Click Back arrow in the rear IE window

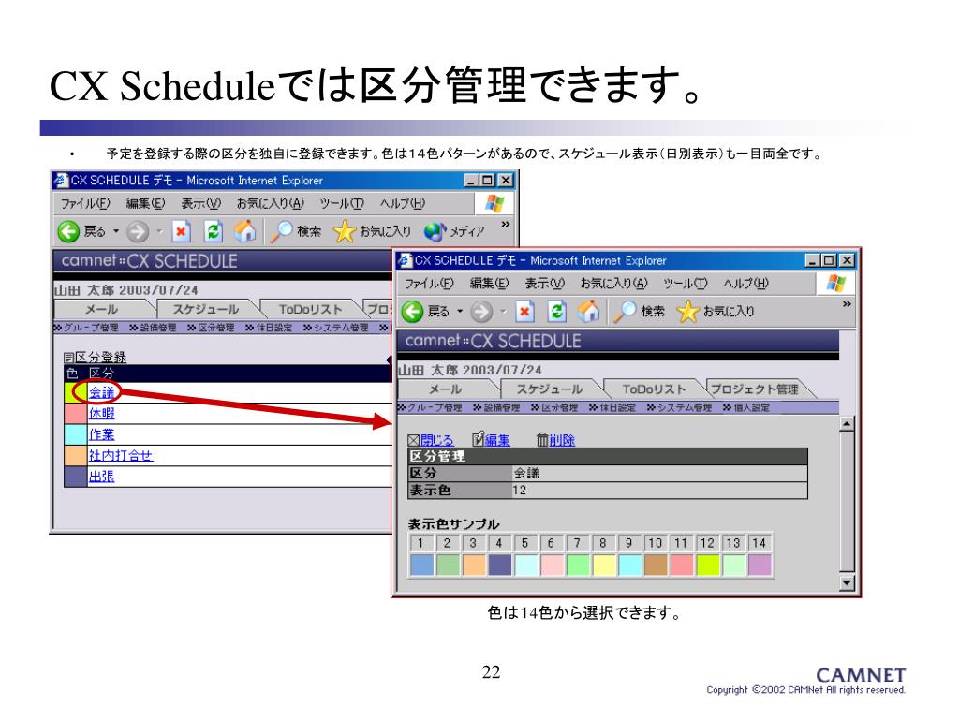pyautogui.click(x=68, y=231)
